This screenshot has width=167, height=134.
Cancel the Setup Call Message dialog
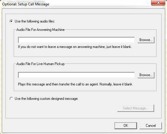151,126
